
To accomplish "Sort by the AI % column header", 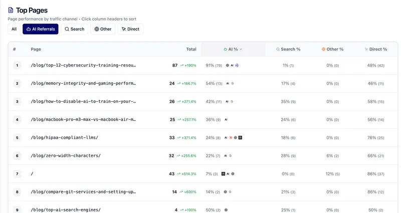I will (233, 49).
